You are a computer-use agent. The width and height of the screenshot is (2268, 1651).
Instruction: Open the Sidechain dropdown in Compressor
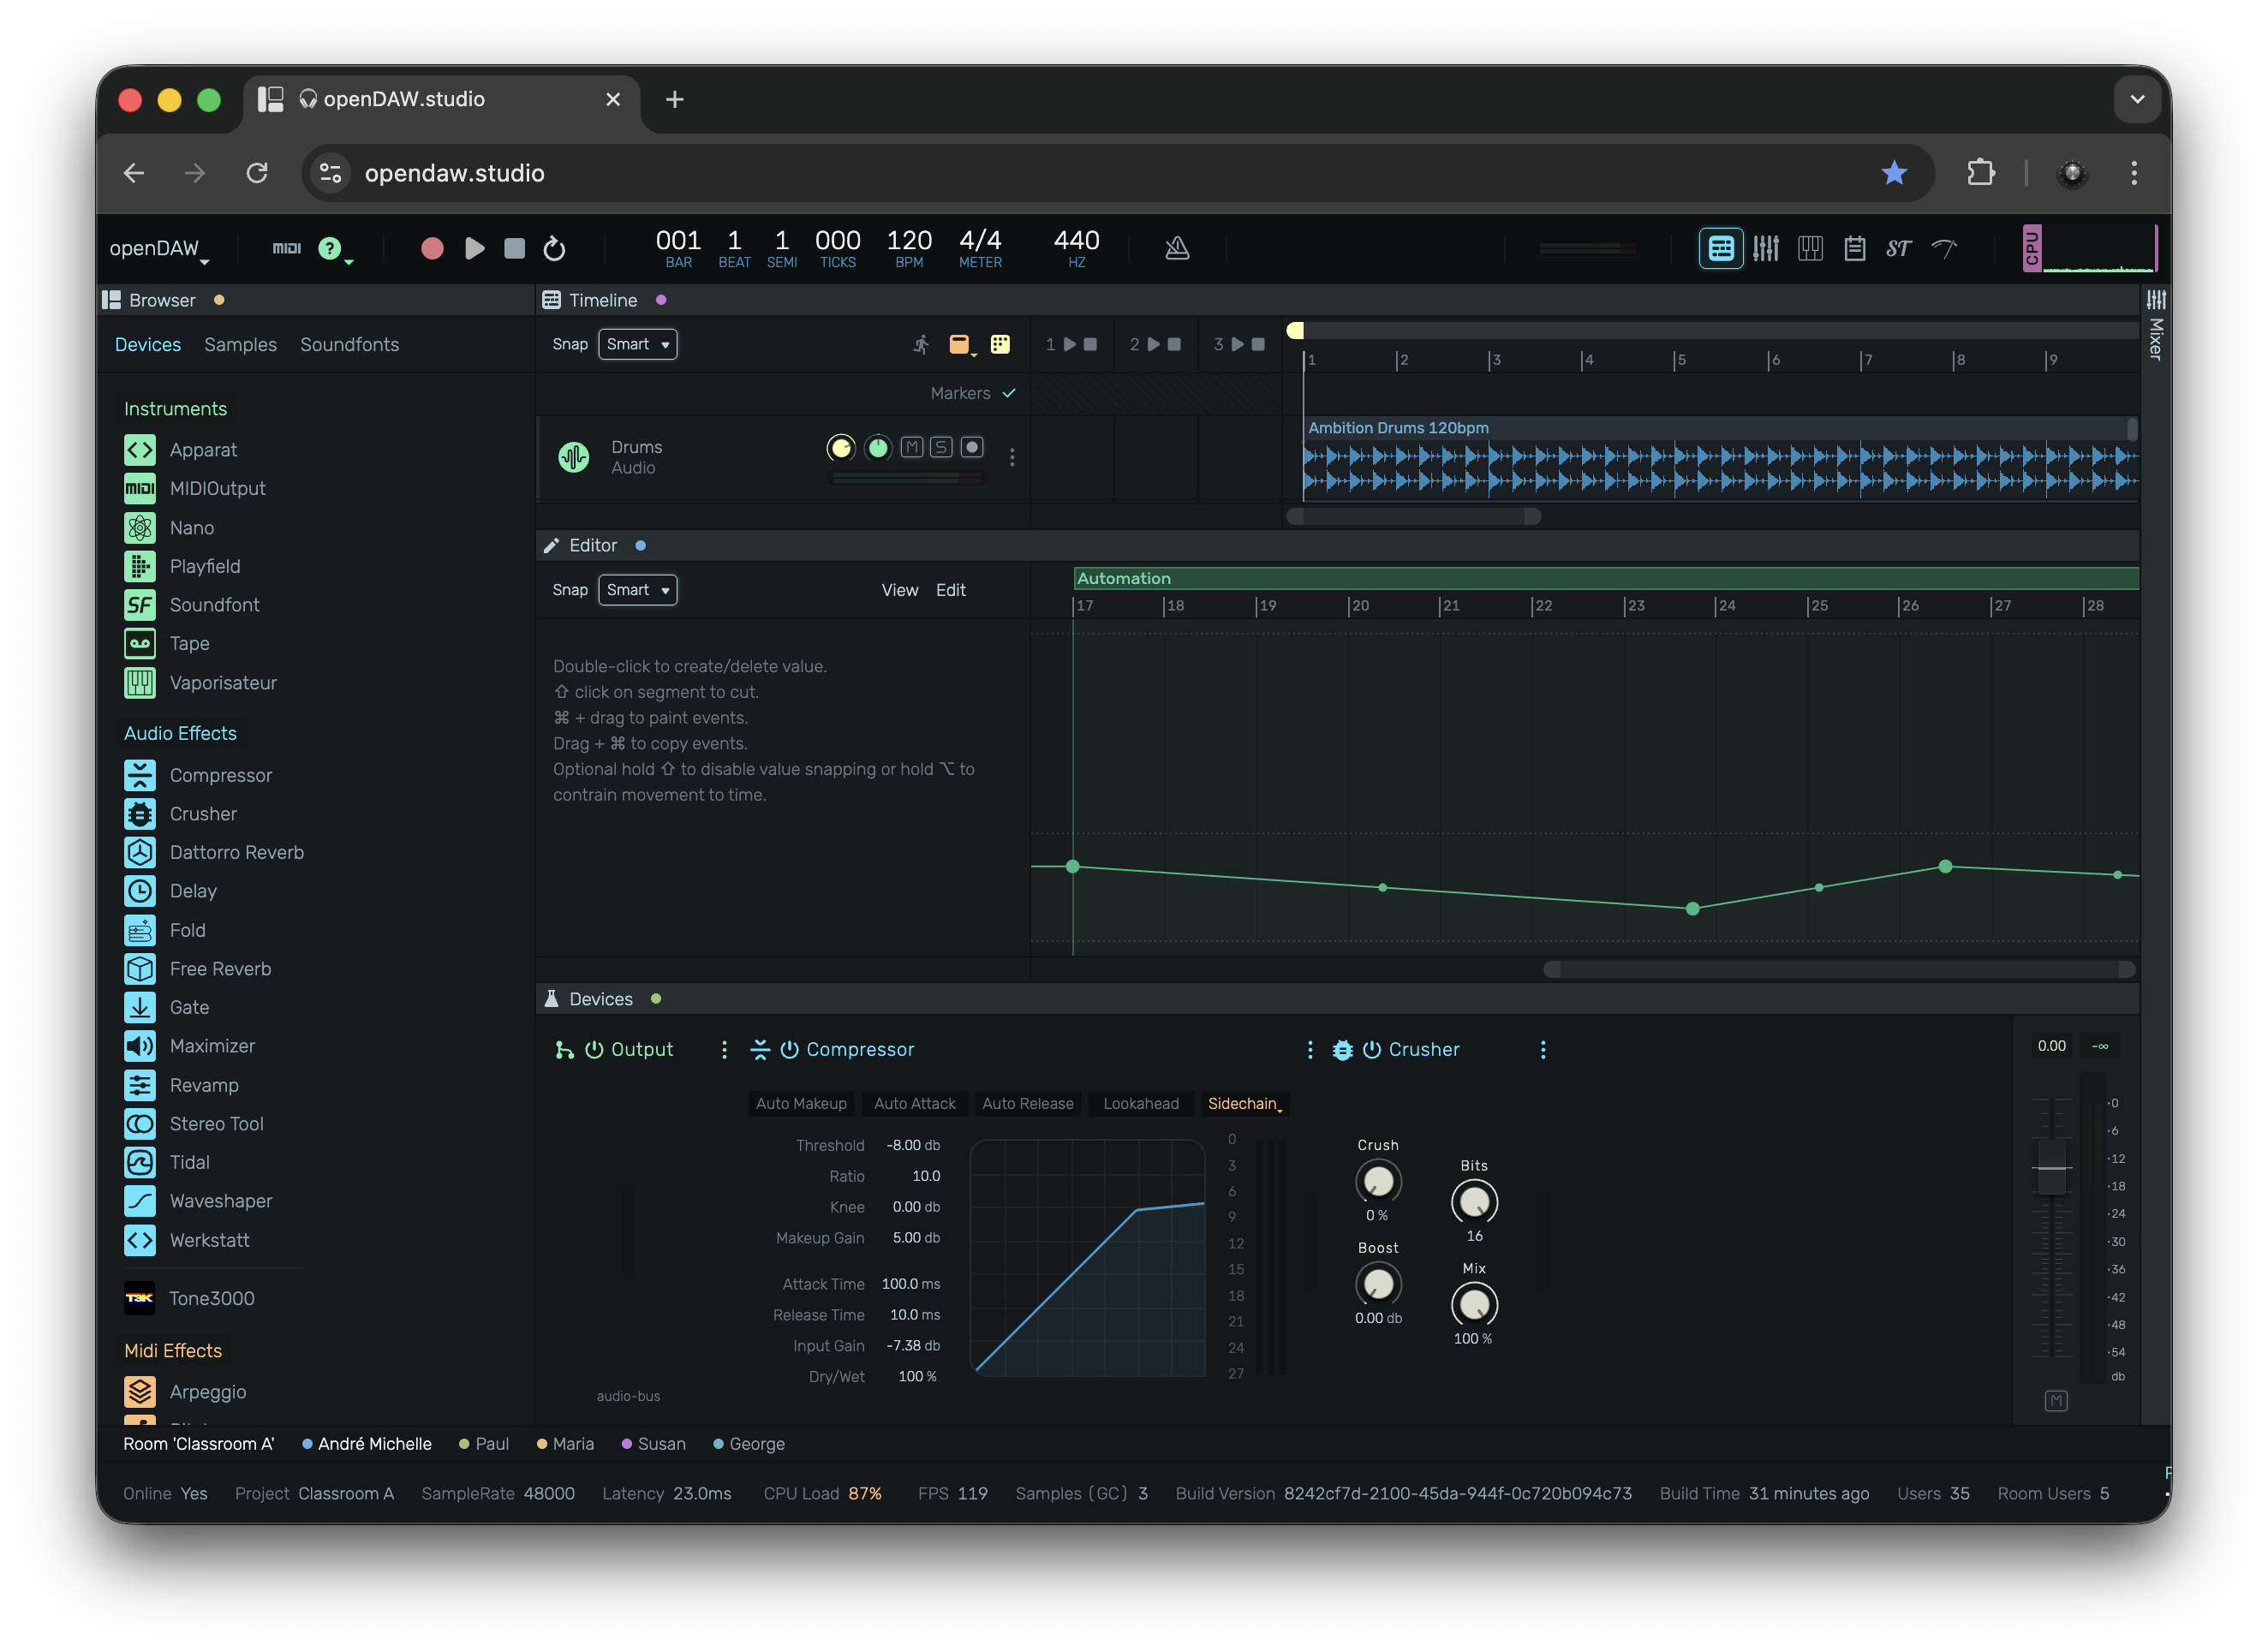[x=1244, y=1103]
